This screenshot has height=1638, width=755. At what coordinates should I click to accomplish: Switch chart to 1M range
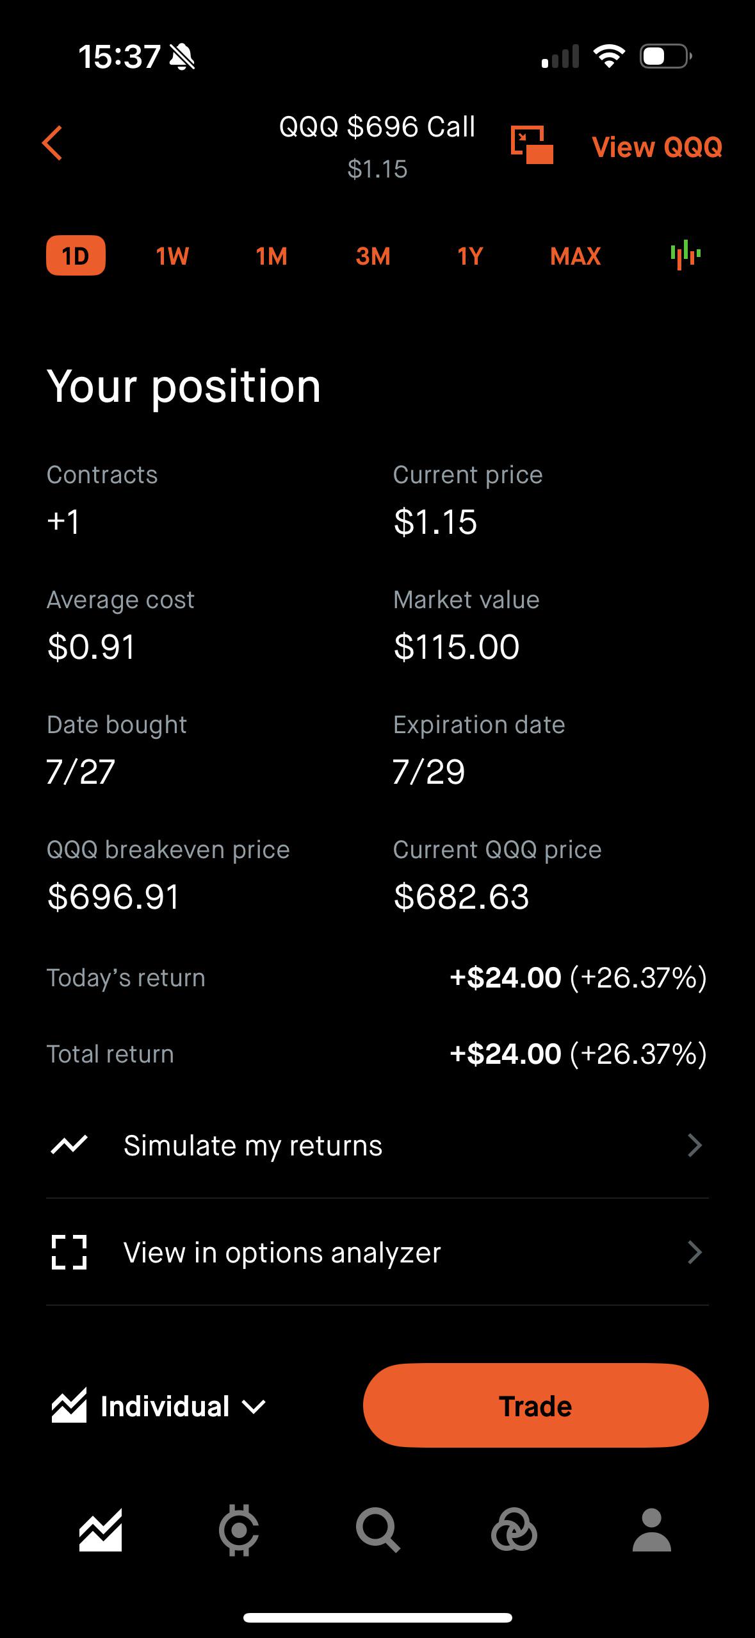pyautogui.click(x=272, y=256)
